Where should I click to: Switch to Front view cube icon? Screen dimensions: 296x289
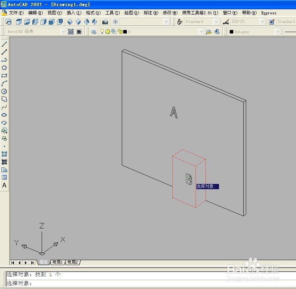(52, 22)
